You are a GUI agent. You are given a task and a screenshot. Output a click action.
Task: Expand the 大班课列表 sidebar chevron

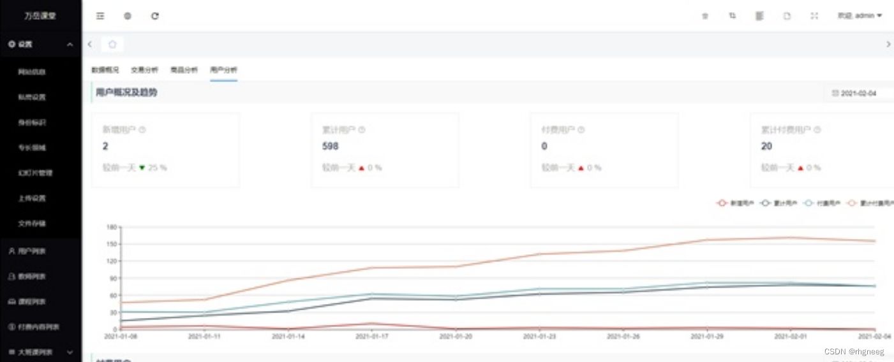pos(70,352)
